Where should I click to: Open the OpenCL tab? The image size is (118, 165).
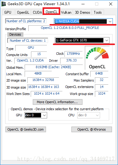[51, 12]
